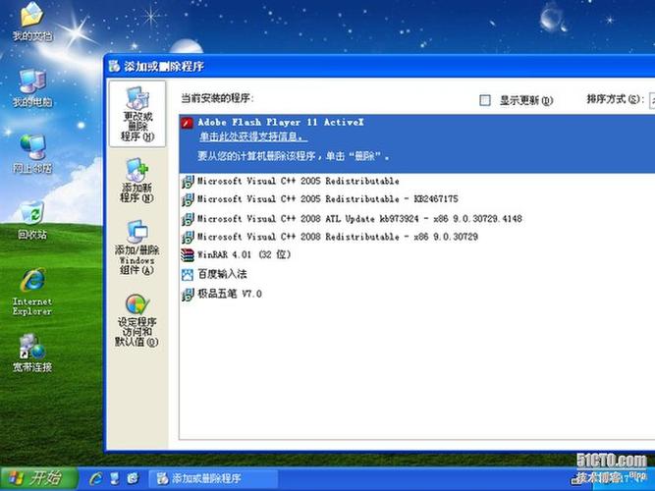Click the icon beside the KB2467175 entry
The image size is (655, 491).
(x=188, y=199)
